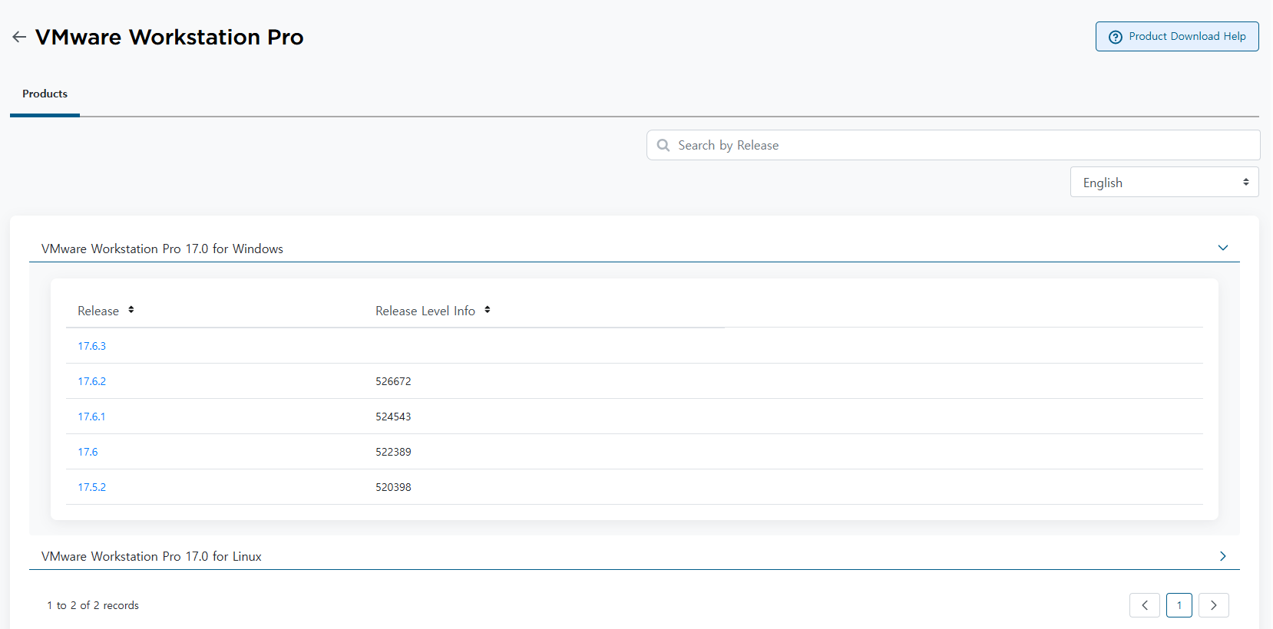
Task: Sort by the Release column arrows
Action: pos(131,310)
